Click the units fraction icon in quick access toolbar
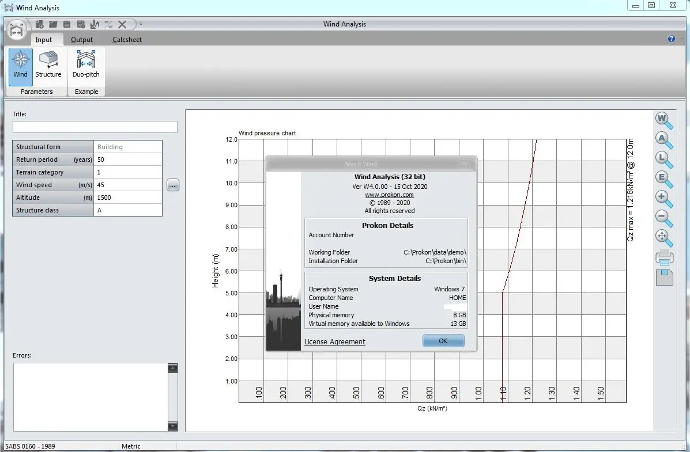 108,24
